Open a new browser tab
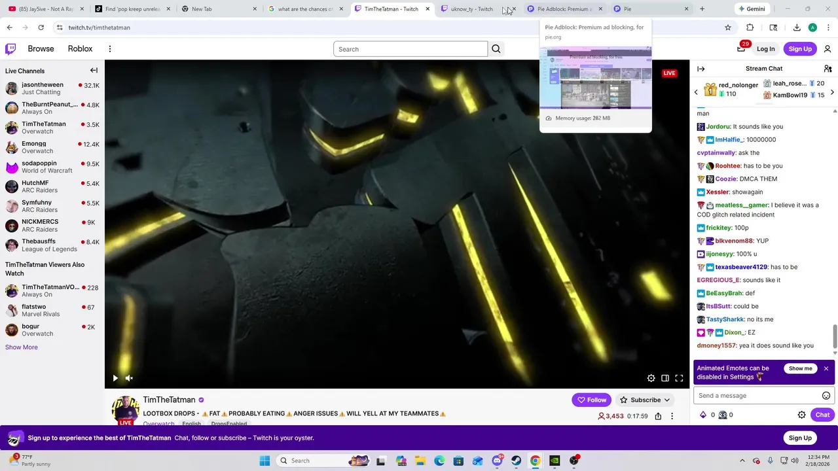838x471 pixels. pyautogui.click(x=702, y=9)
